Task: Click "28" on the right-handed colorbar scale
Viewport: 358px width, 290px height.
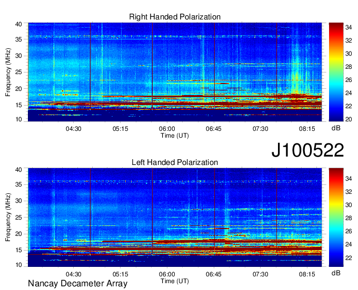Action: point(349,67)
